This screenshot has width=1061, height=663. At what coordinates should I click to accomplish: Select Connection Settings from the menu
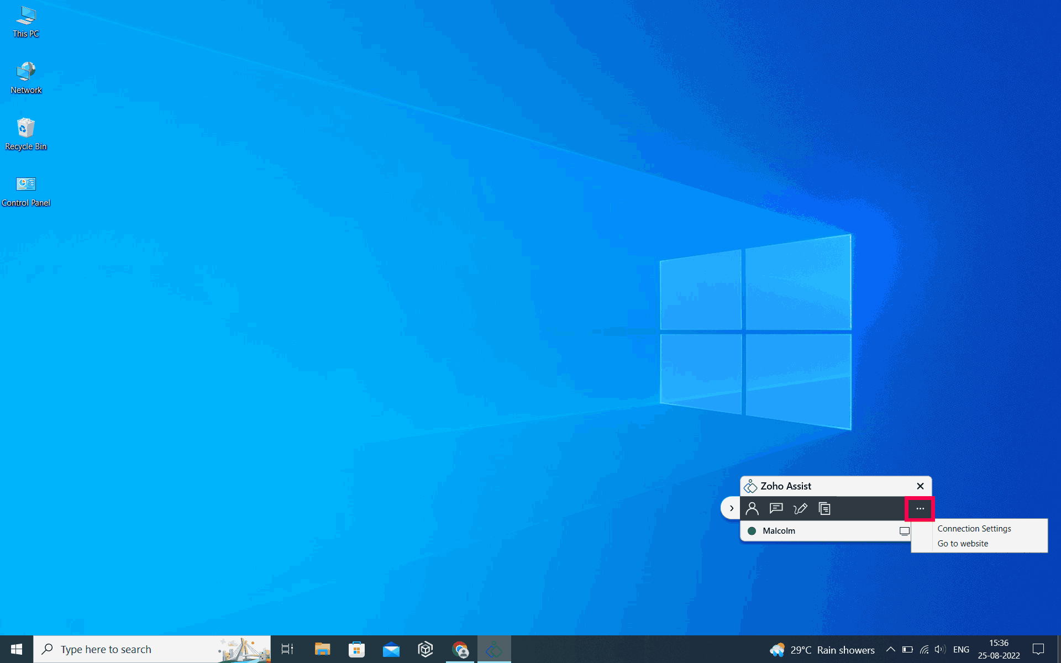click(x=974, y=528)
